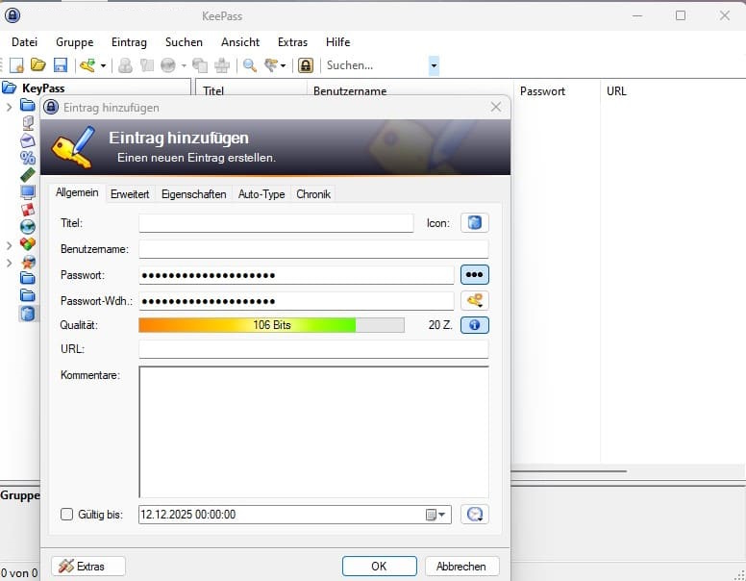Switch to the Auto-Type tab
746x581 pixels.
261,194
